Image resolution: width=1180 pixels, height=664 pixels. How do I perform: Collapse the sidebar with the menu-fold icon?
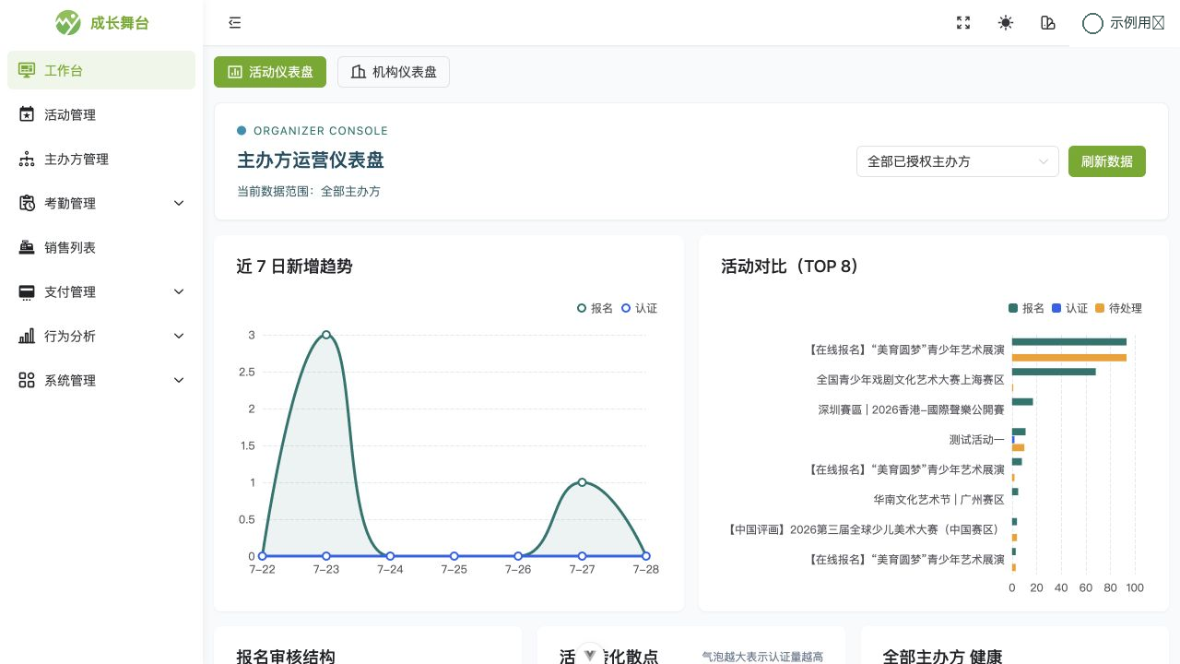[234, 23]
